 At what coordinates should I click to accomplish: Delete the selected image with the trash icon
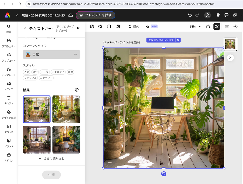coord(227,27)
